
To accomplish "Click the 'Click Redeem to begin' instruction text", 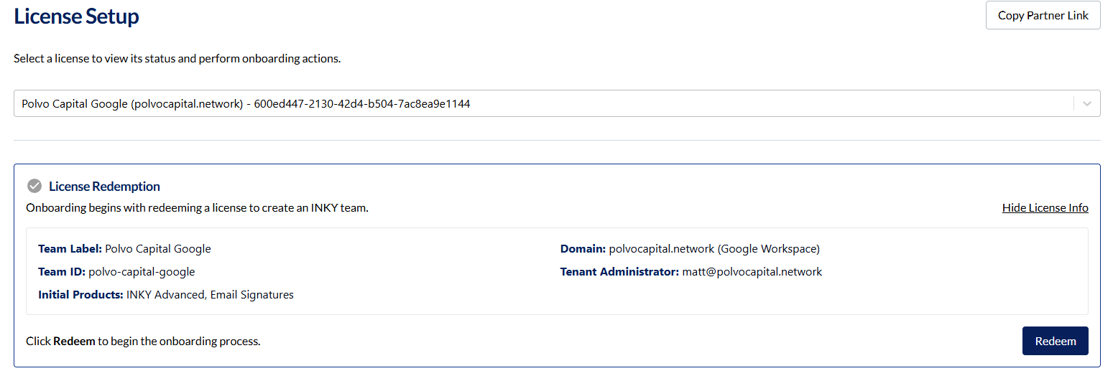I will tap(143, 342).
